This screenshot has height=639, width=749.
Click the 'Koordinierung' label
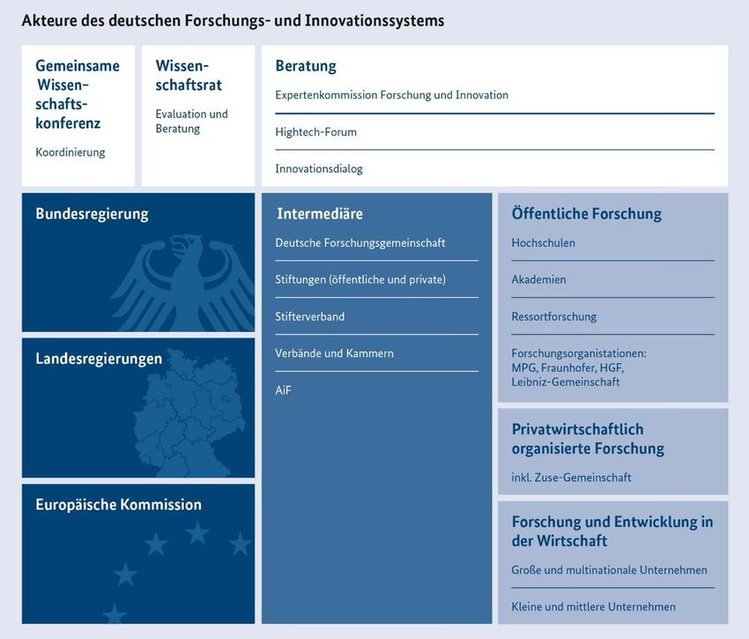[x=70, y=152]
